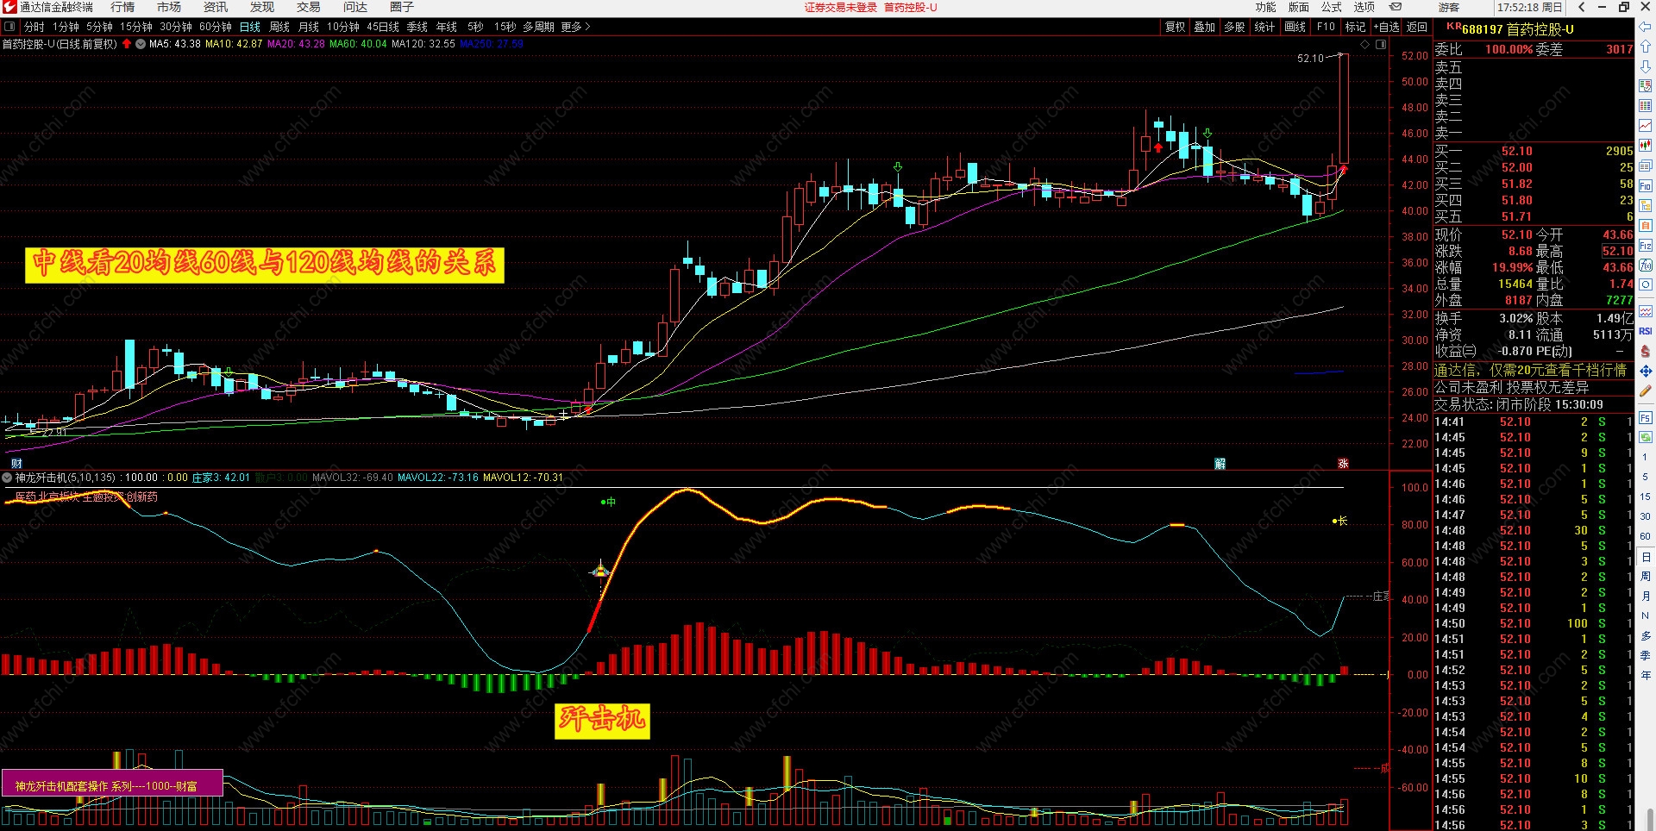Click the blue down arrow sidebar icon
This screenshot has width=1656, height=831.
tap(1646, 66)
